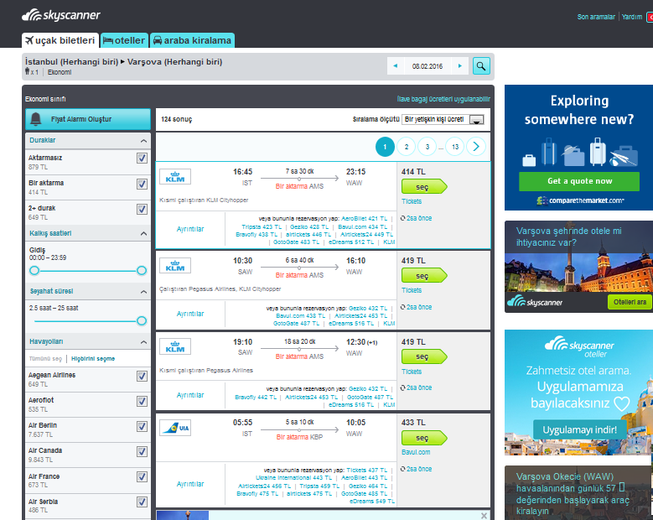Go to results page 3
653x520 pixels.
pyautogui.click(x=428, y=147)
